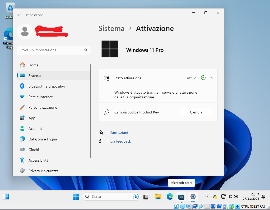Open Accessibilità settings

tap(54, 160)
